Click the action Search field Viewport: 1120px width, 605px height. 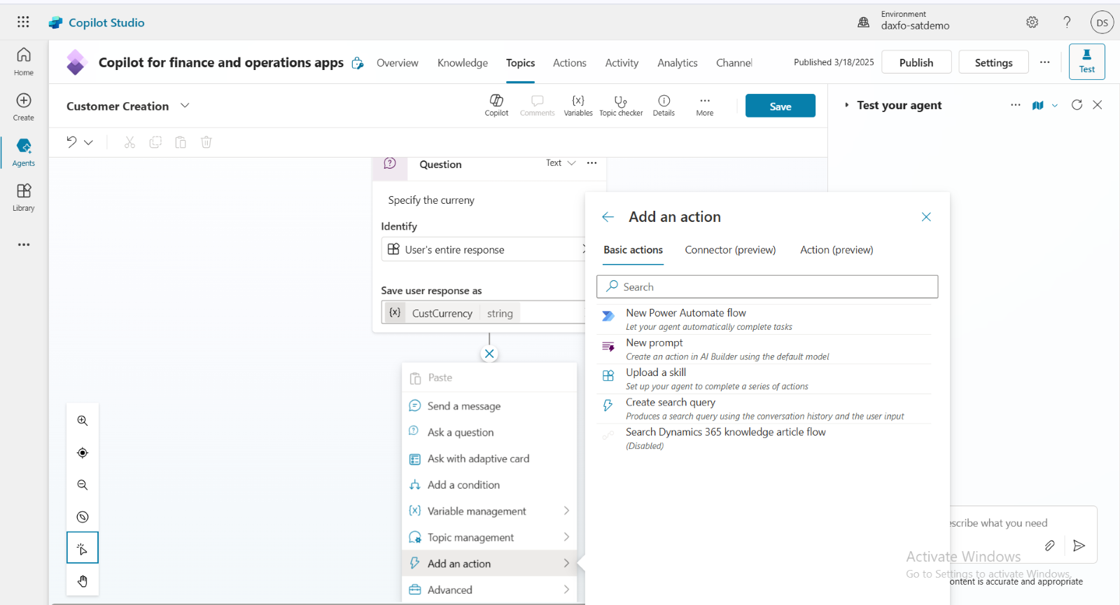click(767, 287)
